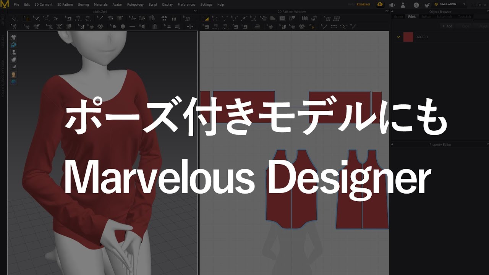Open the SIMULATION mode dropdown
The width and height of the screenshot is (489, 275).
click(465, 5)
